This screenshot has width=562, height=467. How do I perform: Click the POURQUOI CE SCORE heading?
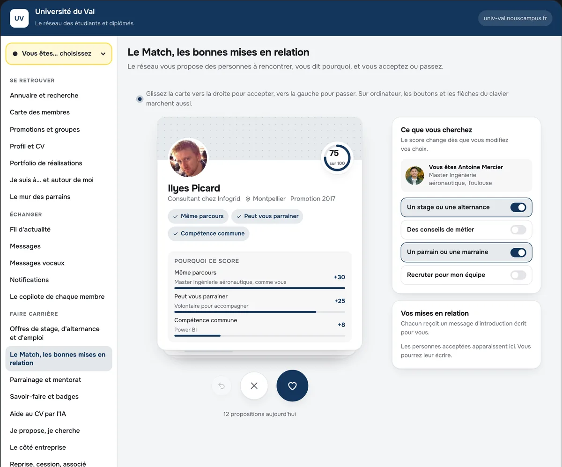click(x=207, y=261)
